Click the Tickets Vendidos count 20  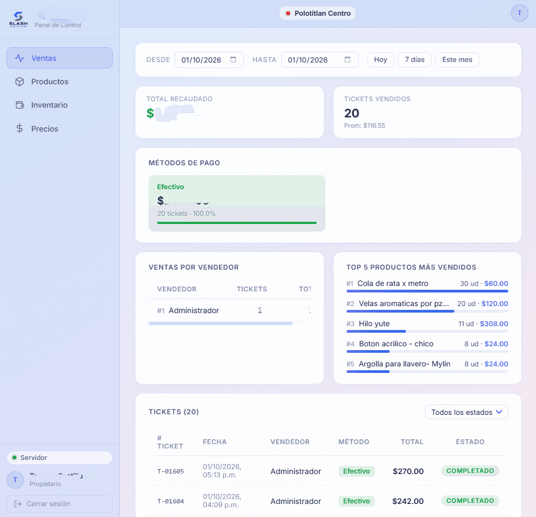[x=352, y=113]
